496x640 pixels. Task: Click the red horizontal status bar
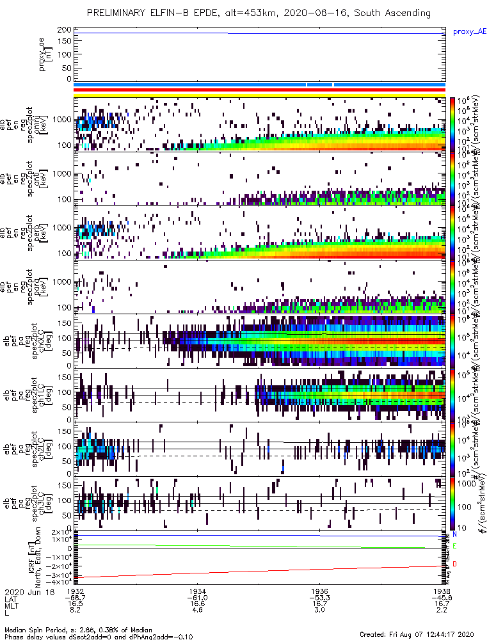[260, 90]
